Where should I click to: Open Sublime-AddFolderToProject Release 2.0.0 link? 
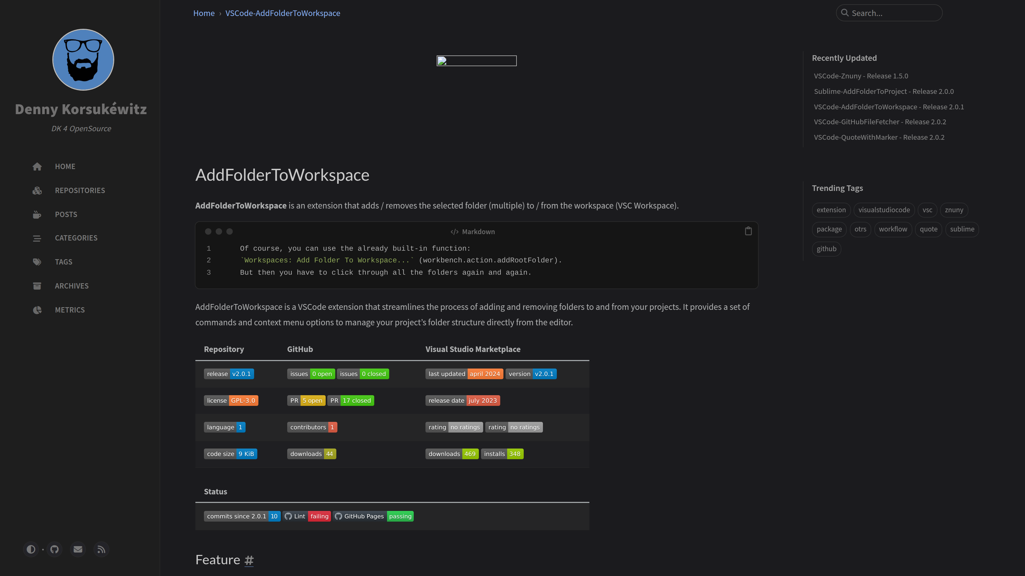(883, 91)
